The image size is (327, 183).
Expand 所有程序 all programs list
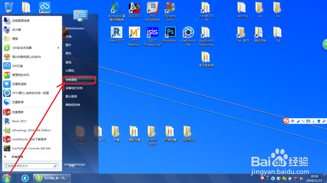point(17,157)
